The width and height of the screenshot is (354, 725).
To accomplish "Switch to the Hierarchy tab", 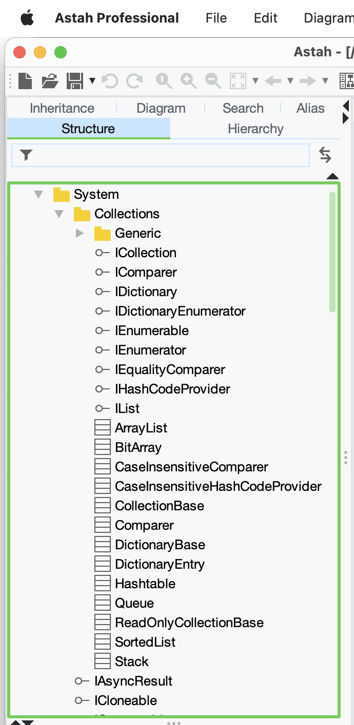I will click(255, 129).
